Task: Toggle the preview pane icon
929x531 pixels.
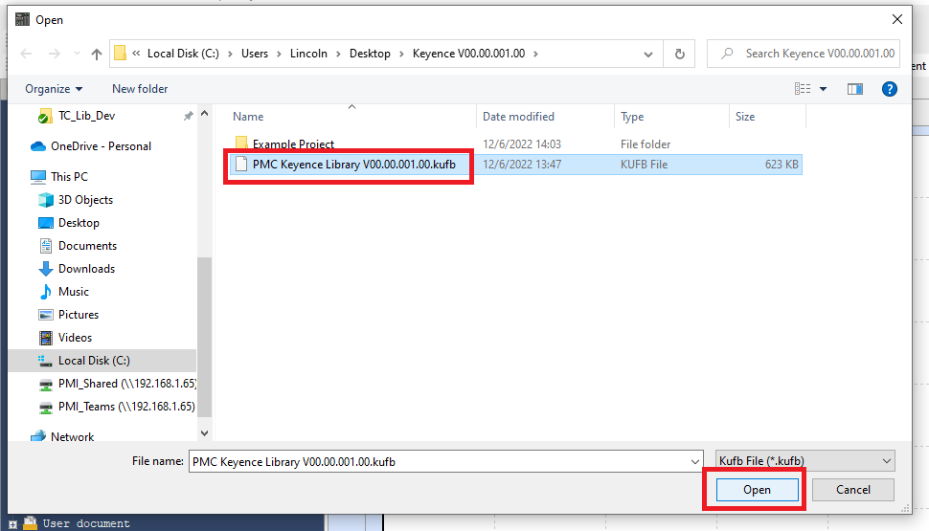Action: click(x=855, y=89)
